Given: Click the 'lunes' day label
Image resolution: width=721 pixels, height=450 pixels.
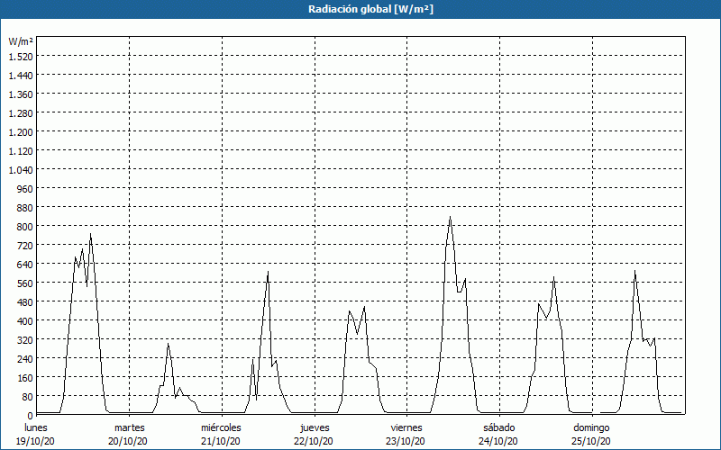Looking at the screenshot, I should [x=36, y=427].
